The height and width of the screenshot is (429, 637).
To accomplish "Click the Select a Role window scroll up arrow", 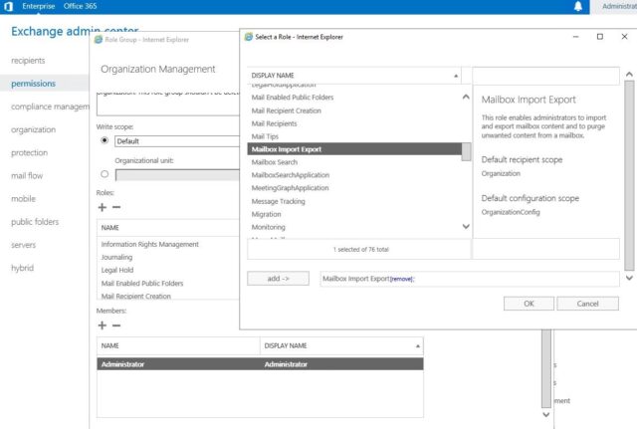I will [629, 75].
